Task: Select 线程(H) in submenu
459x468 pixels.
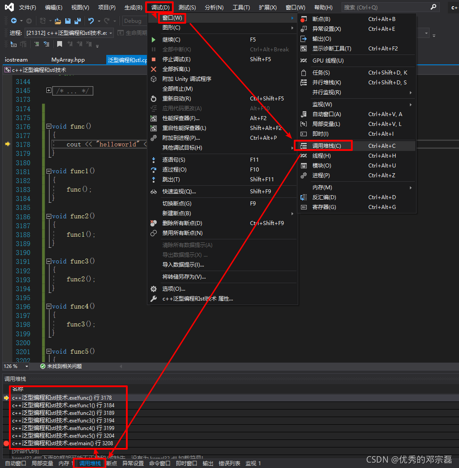Action: (x=356, y=156)
